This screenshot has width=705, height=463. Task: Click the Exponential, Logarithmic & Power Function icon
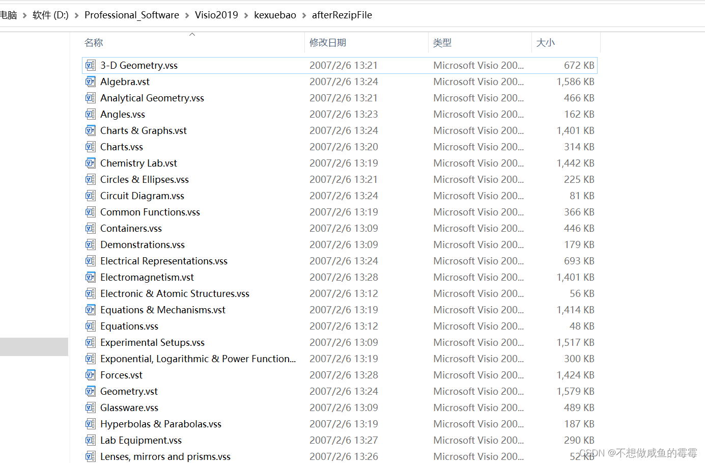click(90, 359)
